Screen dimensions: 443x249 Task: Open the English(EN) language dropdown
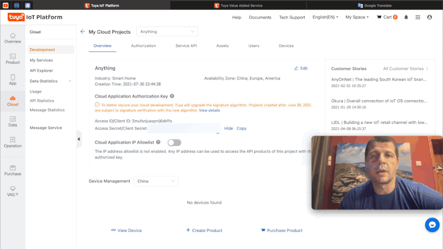[x=325, y=17]
